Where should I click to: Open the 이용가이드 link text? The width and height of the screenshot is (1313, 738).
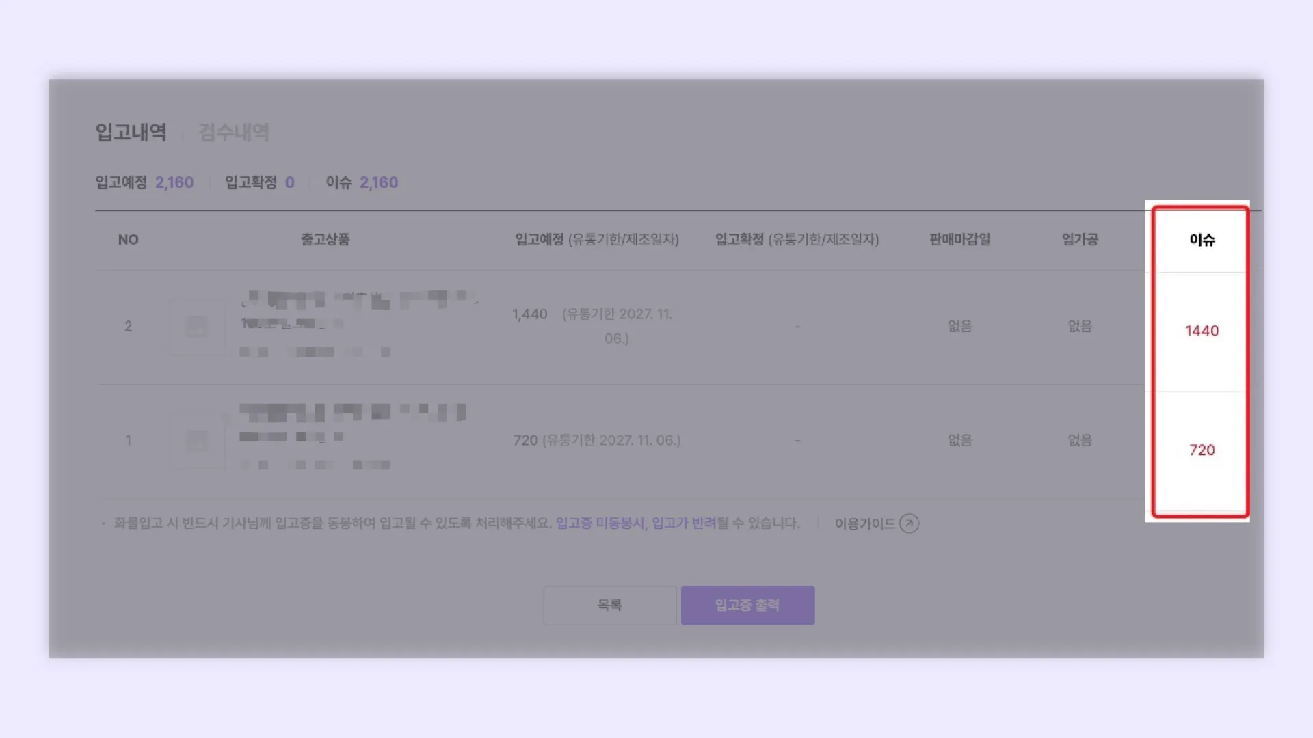pos(864,523)
